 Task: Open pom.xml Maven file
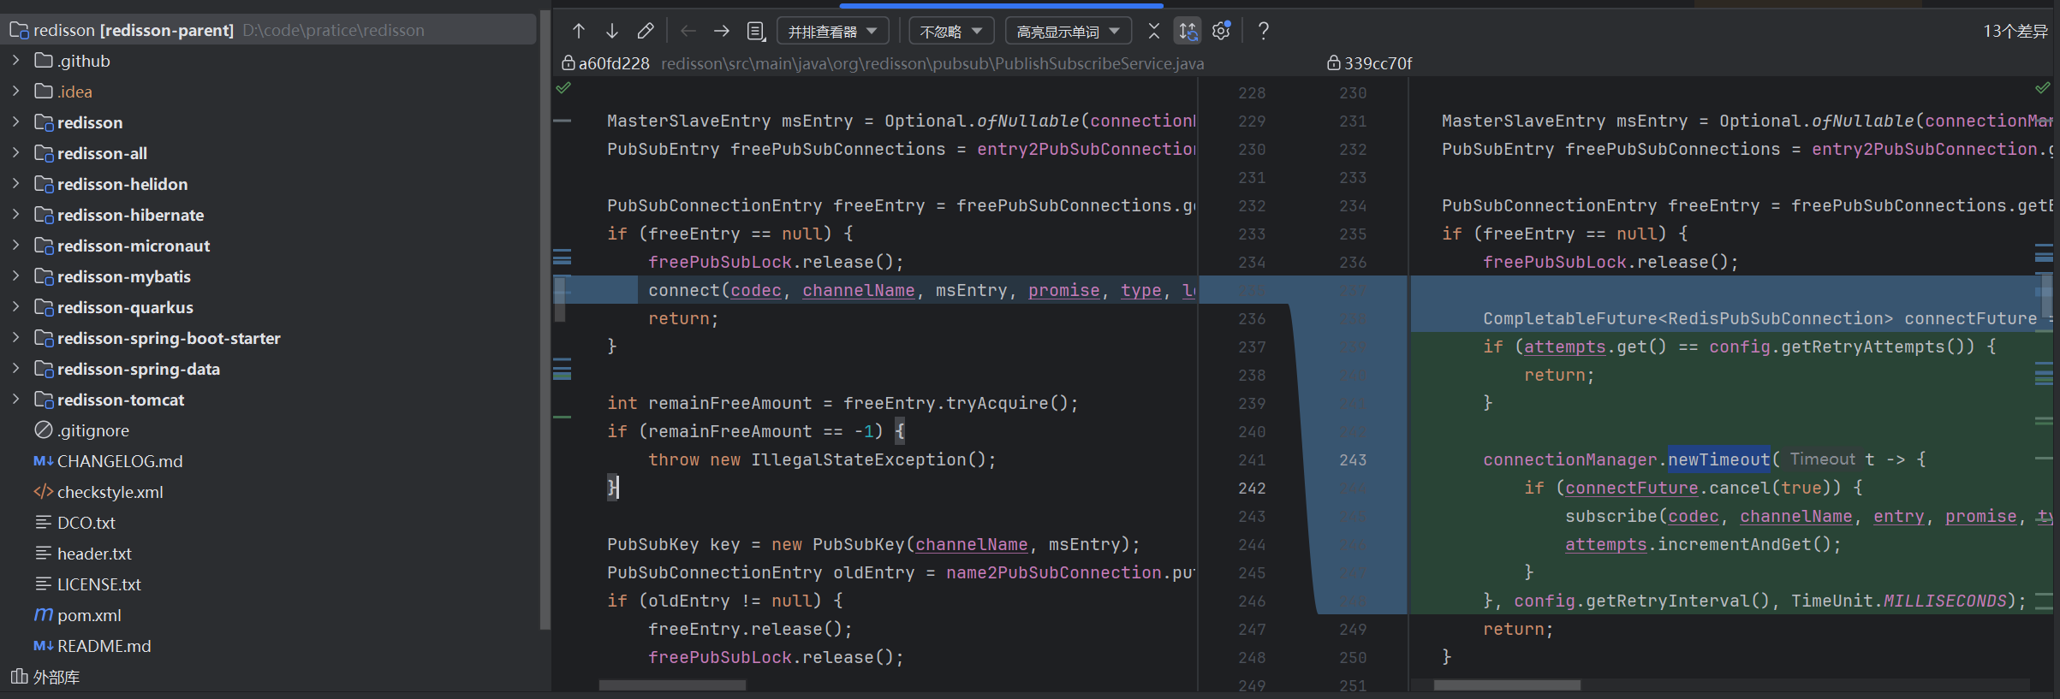pyautogui.click(x=89, y=615)
